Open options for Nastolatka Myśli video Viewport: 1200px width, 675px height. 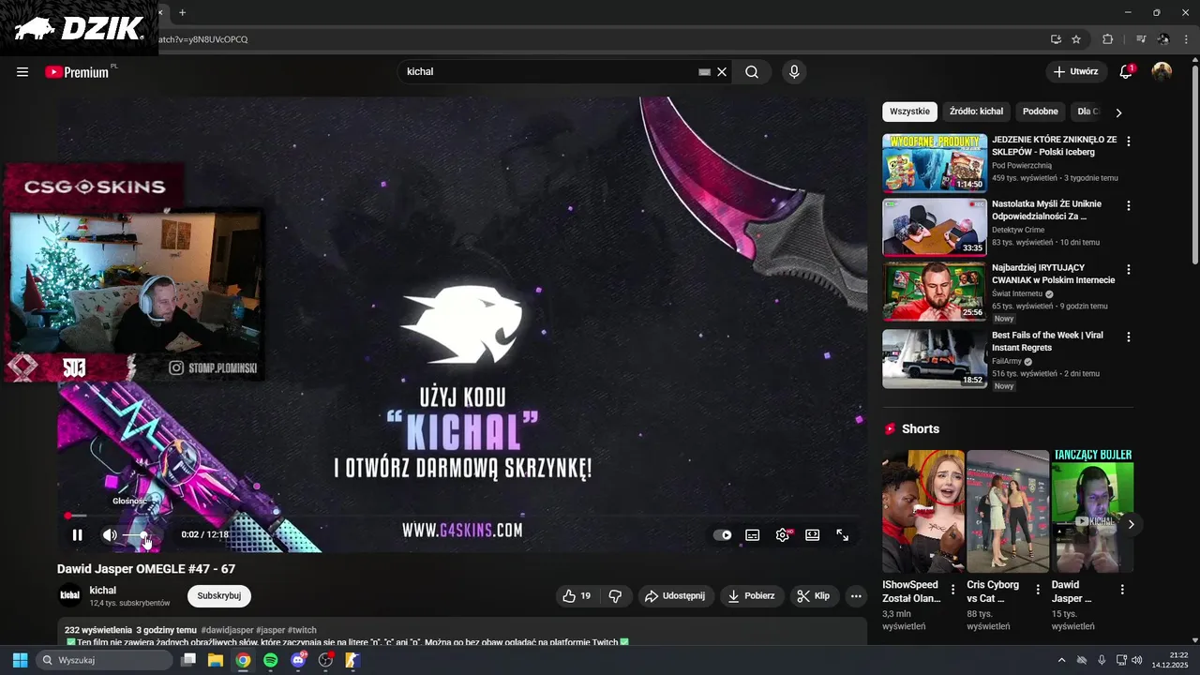coord(1129,205)
